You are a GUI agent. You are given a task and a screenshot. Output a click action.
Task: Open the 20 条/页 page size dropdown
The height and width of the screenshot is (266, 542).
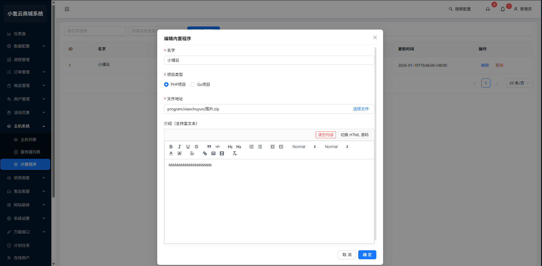[x=519, y=83]
